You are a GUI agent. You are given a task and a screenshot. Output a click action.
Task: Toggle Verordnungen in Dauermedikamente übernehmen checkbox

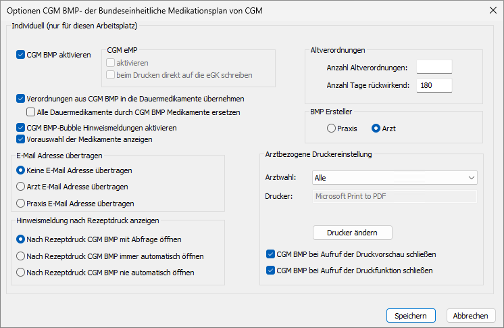[20, 99]
